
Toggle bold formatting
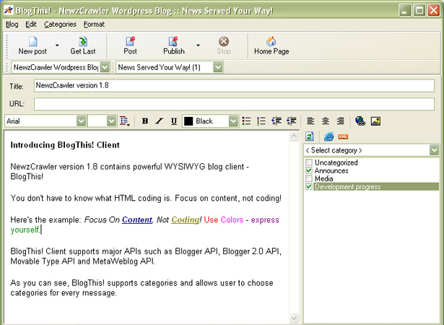[145, 121]
